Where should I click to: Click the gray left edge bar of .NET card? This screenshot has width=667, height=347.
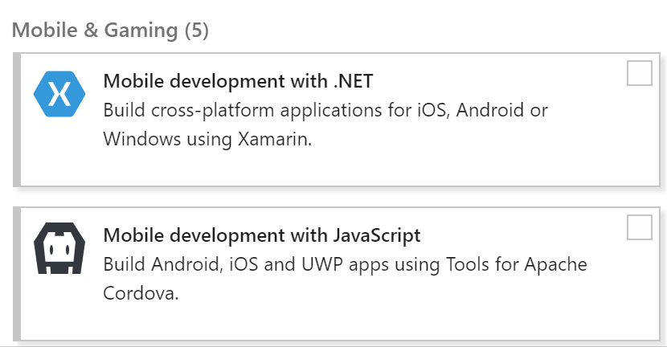pyautogui.click(x=17, y=120)
